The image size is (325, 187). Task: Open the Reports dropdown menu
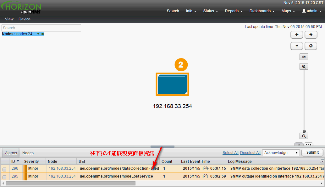(234, 11)
